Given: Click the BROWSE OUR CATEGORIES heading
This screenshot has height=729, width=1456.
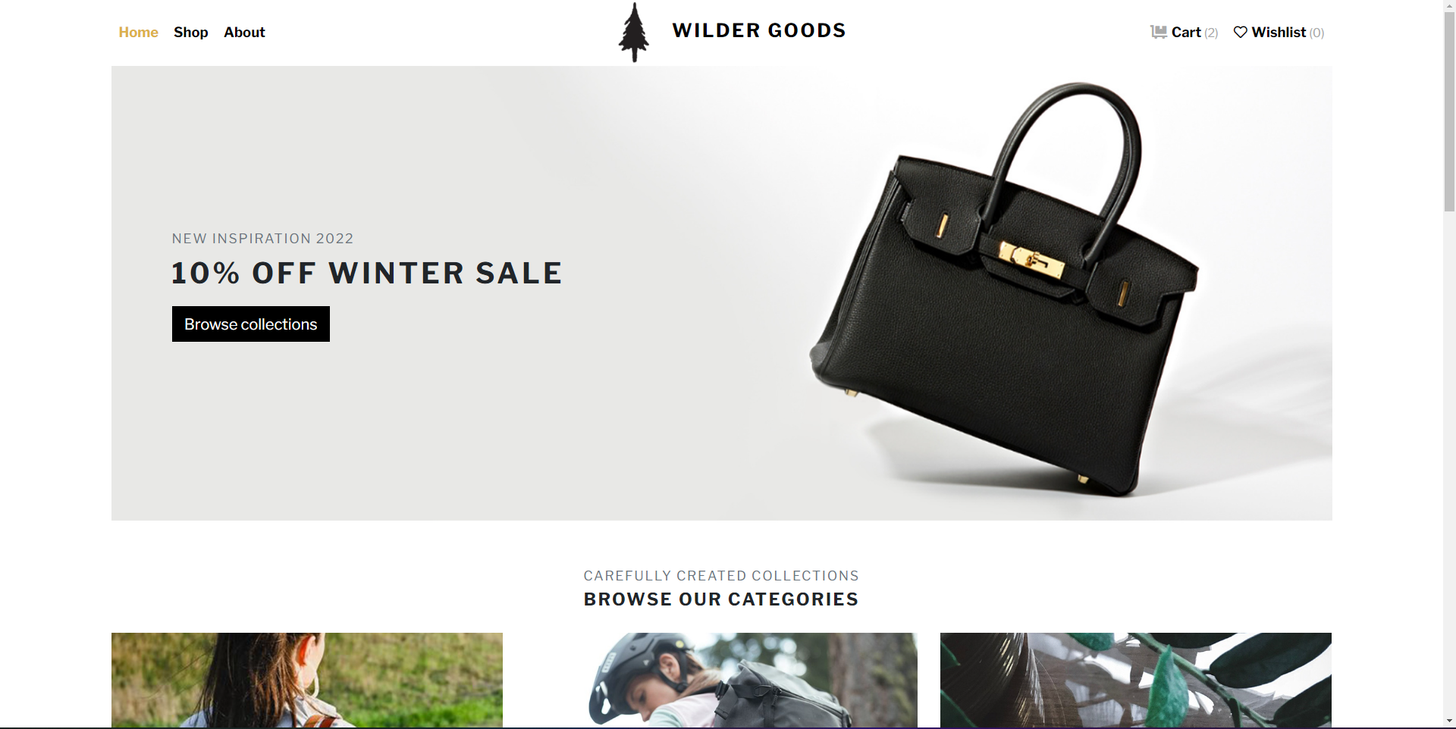Looking at the screenshot, I should pos(721,599).
